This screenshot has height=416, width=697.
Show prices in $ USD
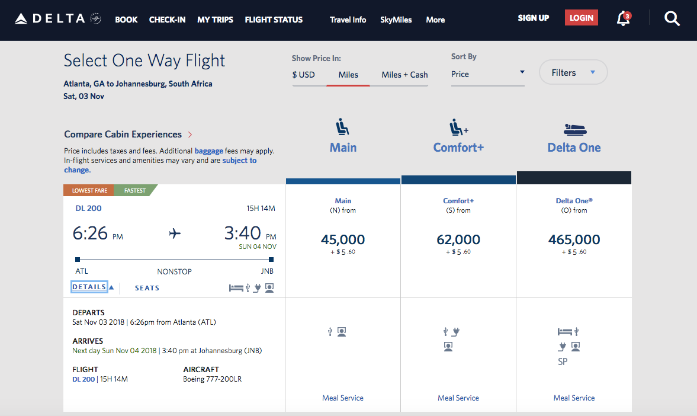(303, 75)
